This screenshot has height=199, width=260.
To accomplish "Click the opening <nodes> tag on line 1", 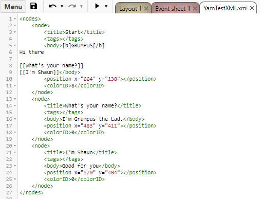I will [30, 19].
